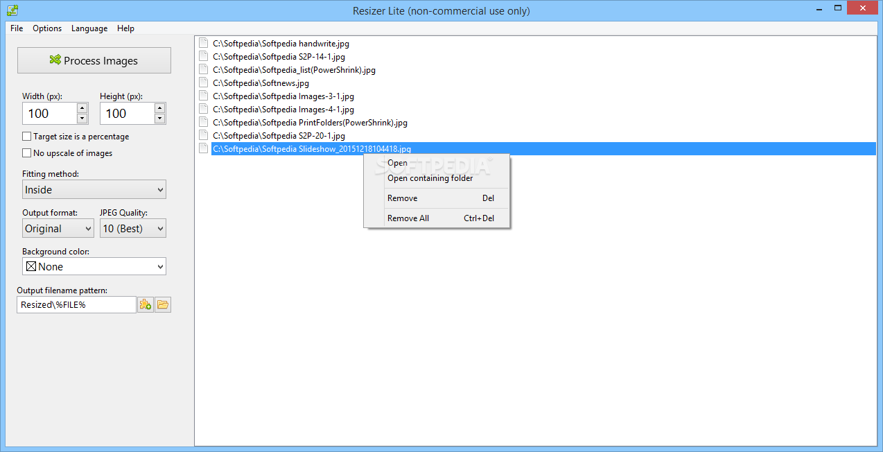Select Remove in the context menu
The height and width of the screenshot is (452, 883).
437,198
